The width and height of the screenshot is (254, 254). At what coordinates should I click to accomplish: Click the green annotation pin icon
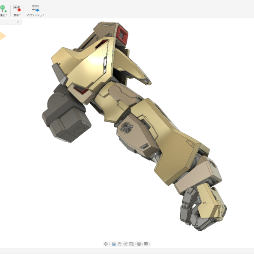(x=3, y=8)
